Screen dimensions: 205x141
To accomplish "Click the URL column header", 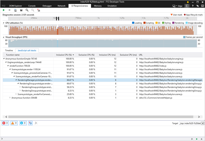I will (x=170, y=55).
